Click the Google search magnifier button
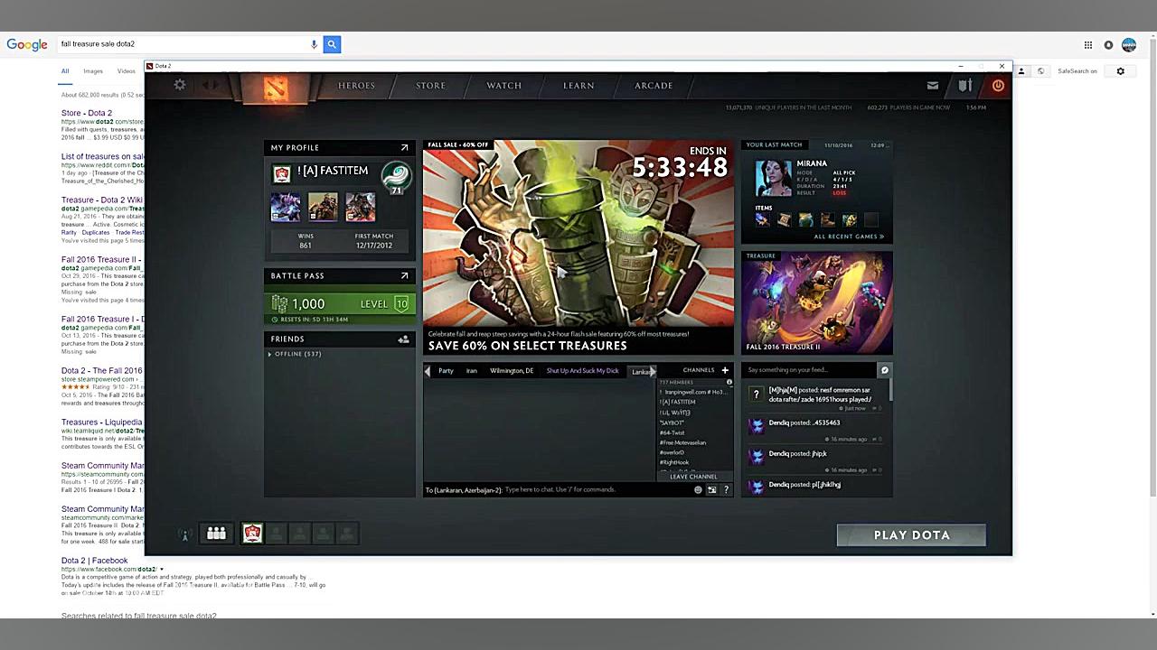The width and height of the screenshot is (1157, 650). pyautogui.click(x=332, y=44)
